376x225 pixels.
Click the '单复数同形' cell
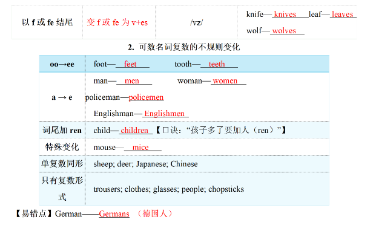62,164
